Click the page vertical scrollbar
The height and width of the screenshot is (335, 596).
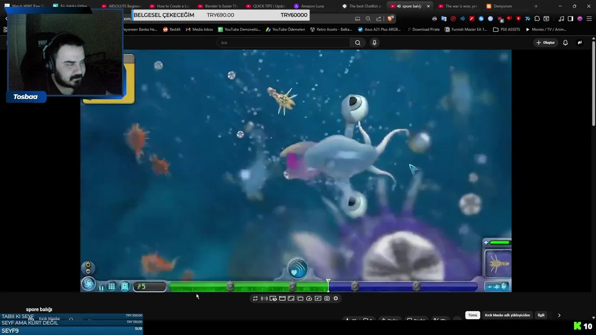[593, 84]
